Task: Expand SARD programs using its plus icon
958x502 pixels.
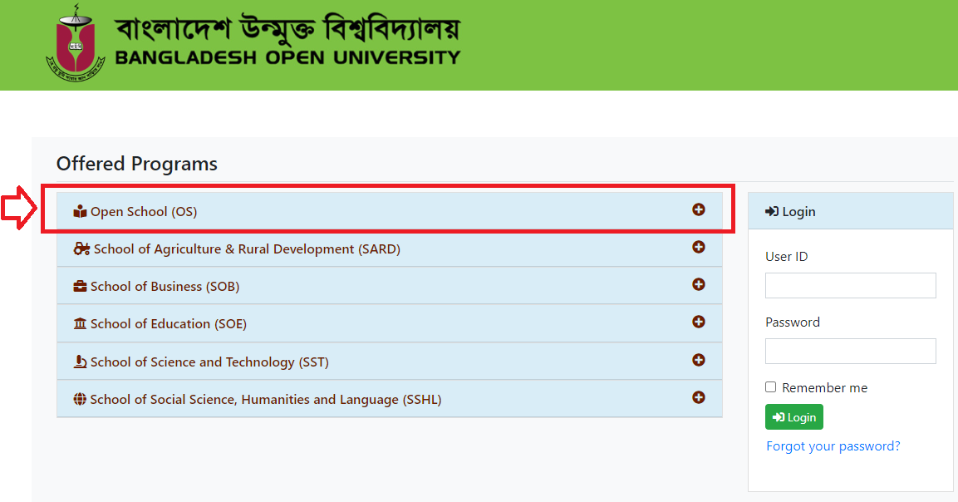Action: click(698, 247)
